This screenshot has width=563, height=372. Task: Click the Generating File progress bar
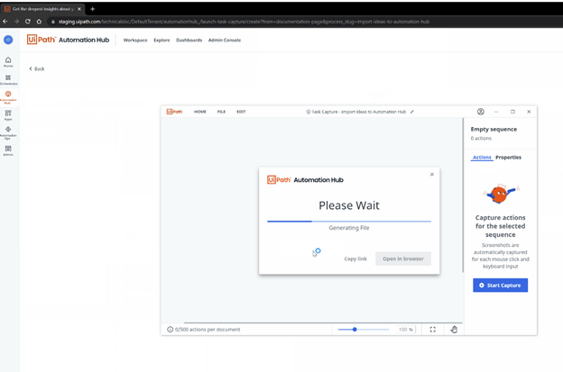[349, 222]
